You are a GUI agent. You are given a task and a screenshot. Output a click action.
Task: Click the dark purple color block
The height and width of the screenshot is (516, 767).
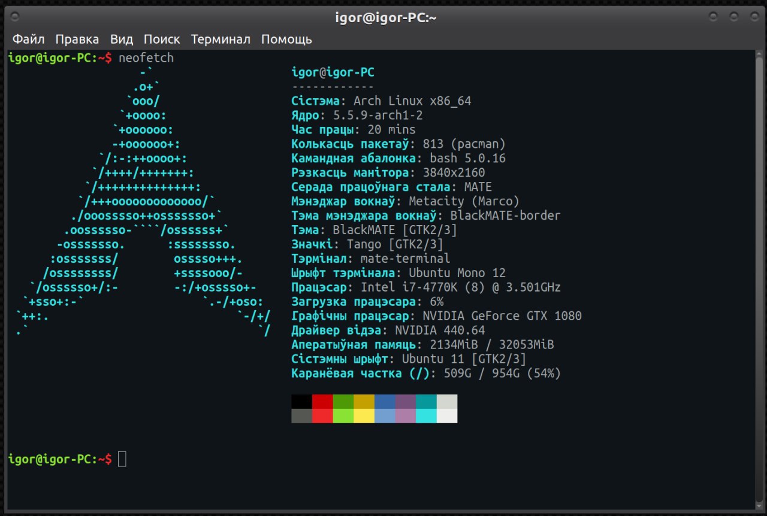[406, 402]
